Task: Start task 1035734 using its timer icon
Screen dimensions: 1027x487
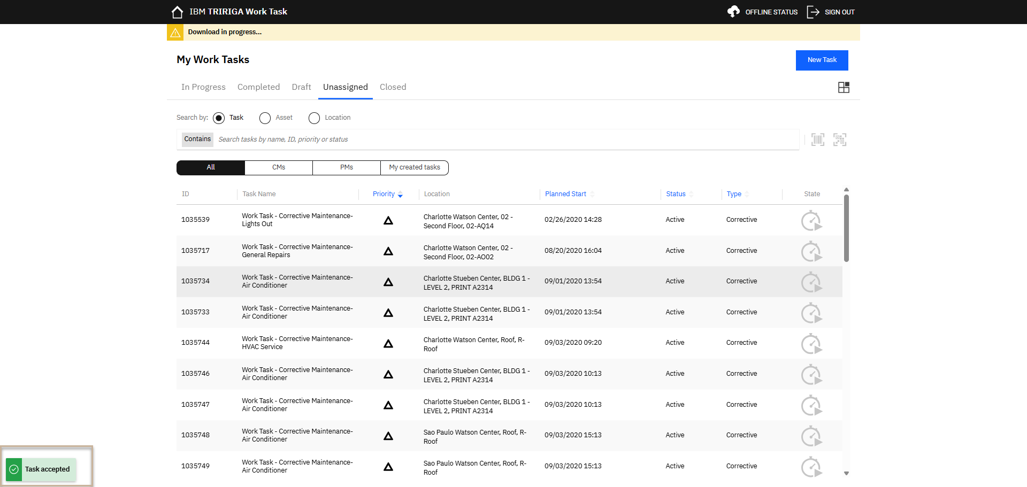Action: click(x=811, y=282)
